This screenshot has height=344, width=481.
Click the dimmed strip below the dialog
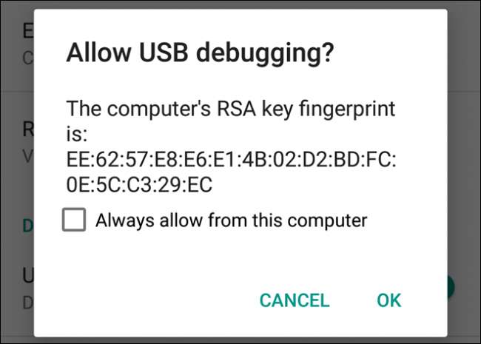[x=240, y=340]
